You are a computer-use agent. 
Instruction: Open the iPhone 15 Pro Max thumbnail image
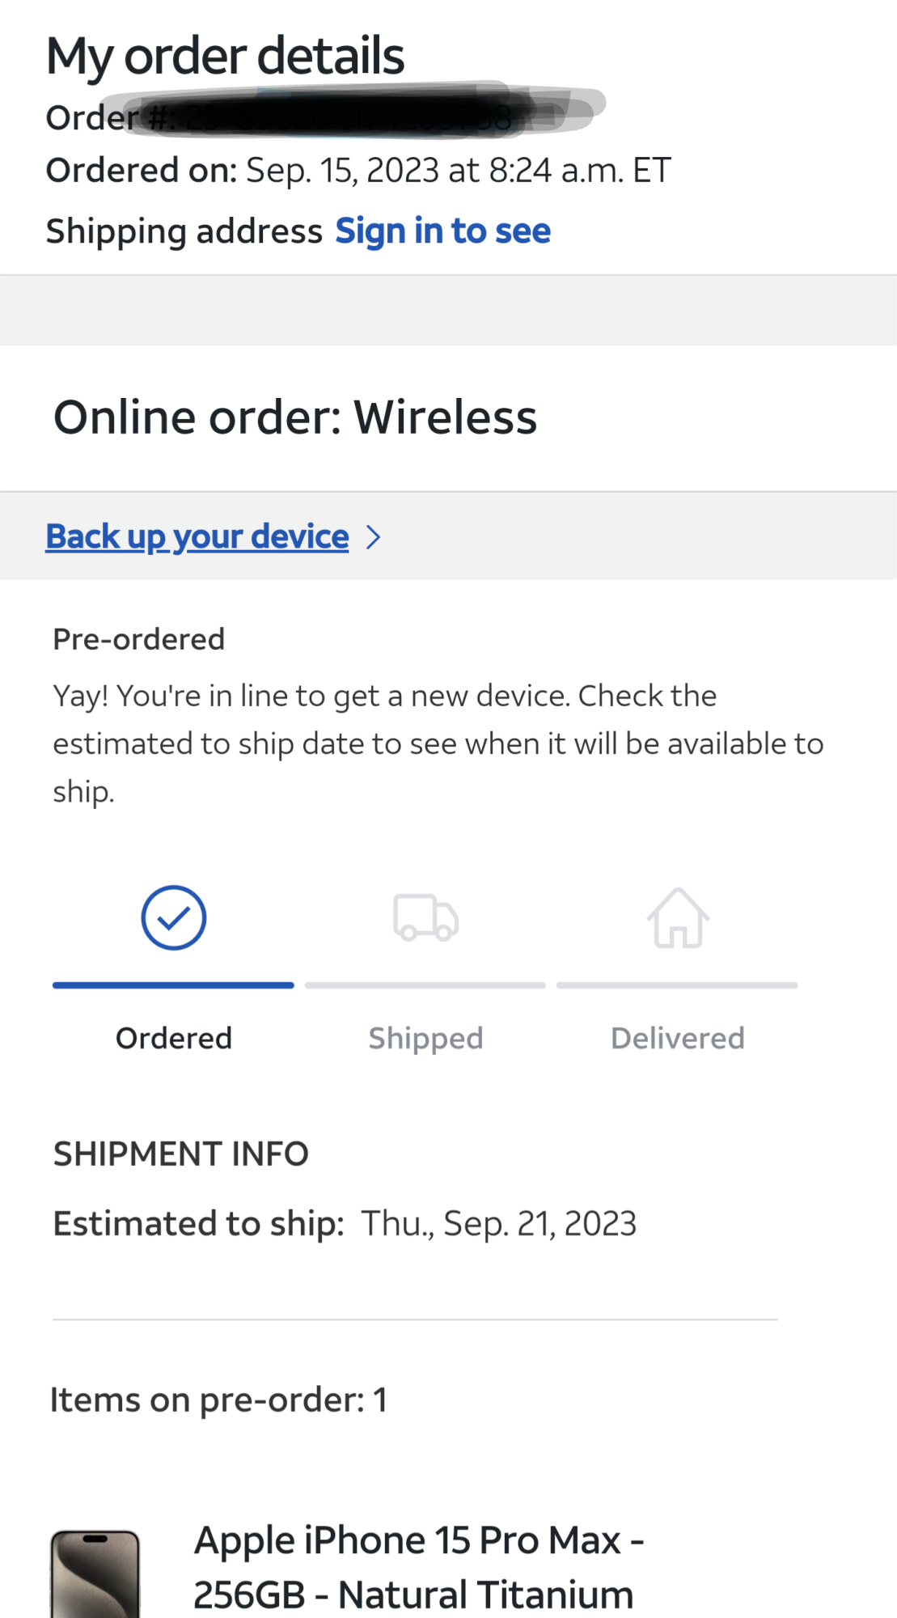pyautogui.click(x=95, y=1574)
